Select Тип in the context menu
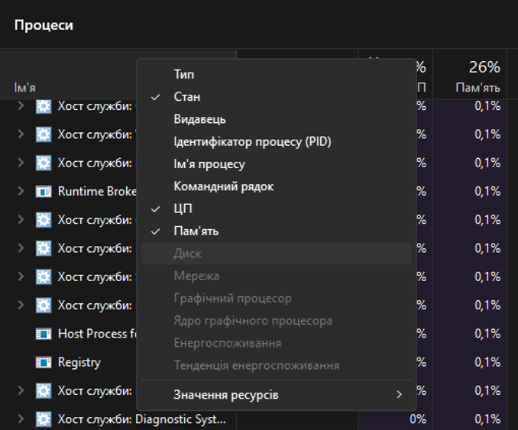Viewport: 518px width, 430px height. [184, 75]
